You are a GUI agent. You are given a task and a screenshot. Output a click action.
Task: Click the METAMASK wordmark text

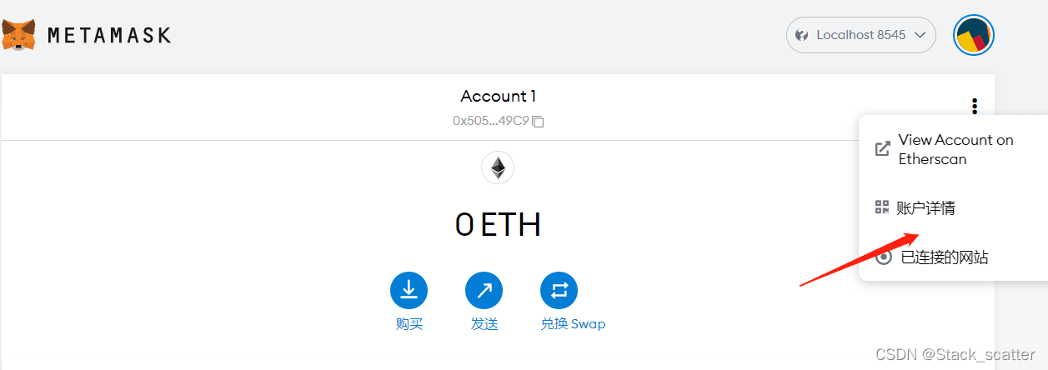[x=109, y=35]
